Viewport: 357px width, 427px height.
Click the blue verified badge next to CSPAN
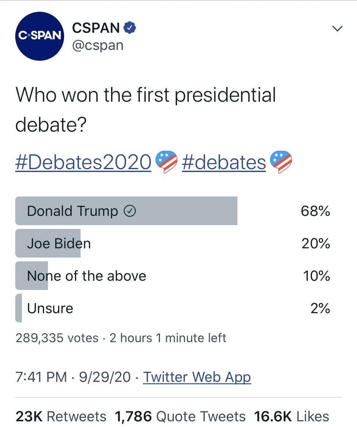coord(129,28)
